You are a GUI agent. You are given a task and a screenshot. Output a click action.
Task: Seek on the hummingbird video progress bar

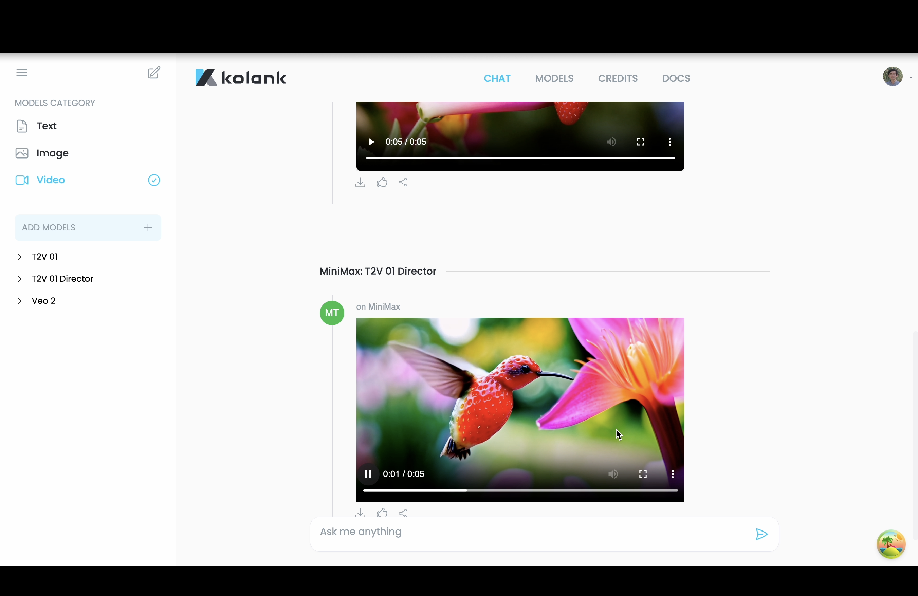(540, 490)
